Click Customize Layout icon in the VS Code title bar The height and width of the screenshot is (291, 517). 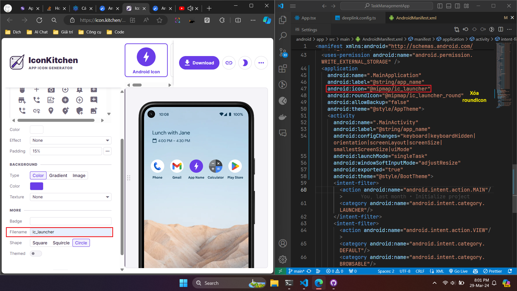click(466, 6)
